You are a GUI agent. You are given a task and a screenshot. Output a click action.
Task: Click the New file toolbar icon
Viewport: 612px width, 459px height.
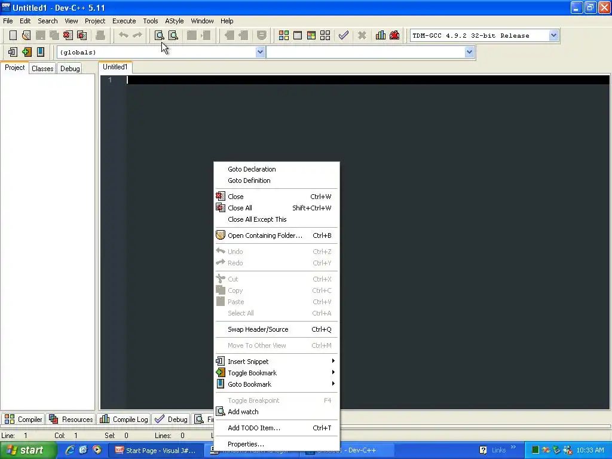13,35
